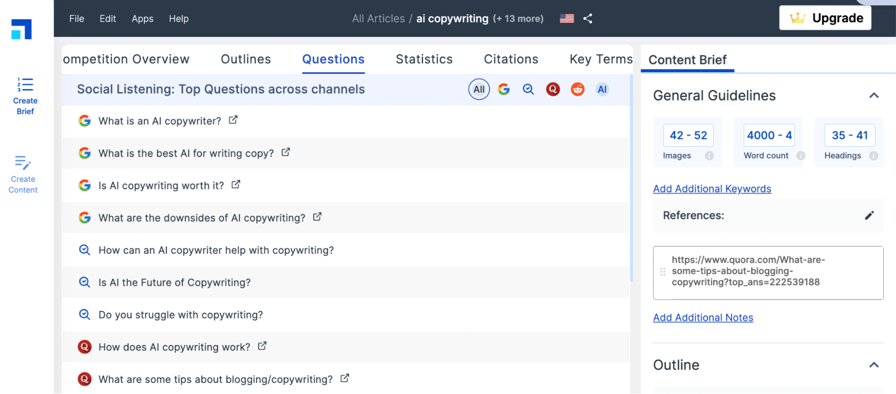Switch to the Citations tab
This screenshot has width=896, height=394.
point(511,59)
